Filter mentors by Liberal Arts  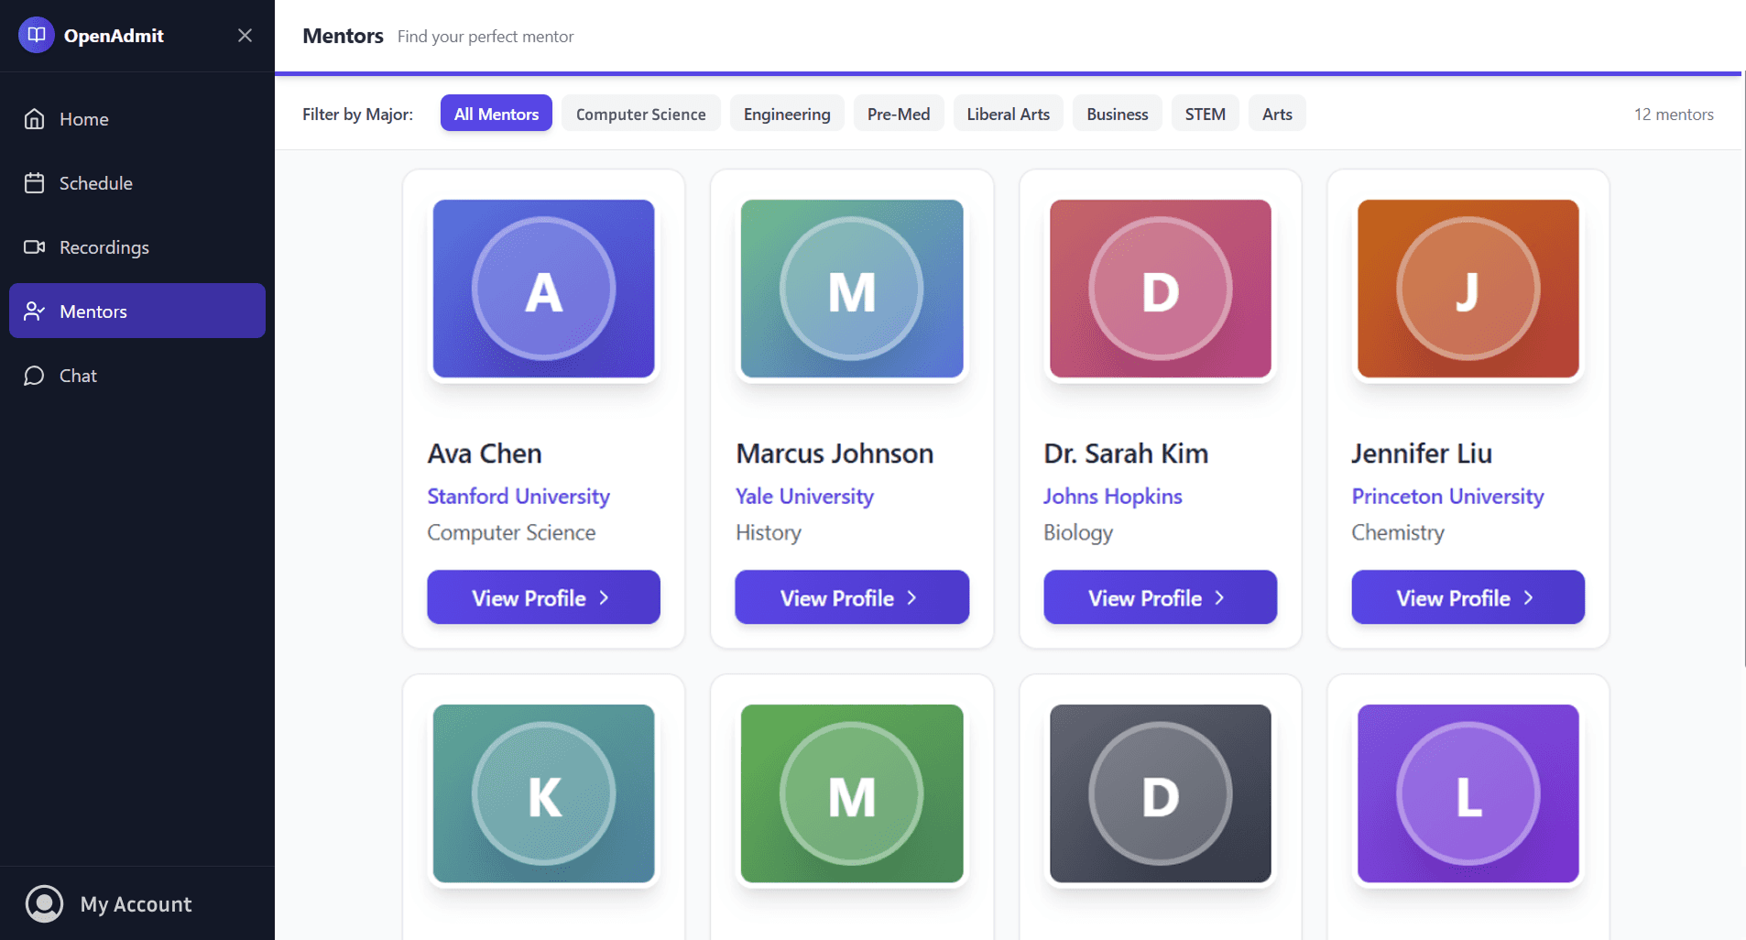(x=1009, y=114)
